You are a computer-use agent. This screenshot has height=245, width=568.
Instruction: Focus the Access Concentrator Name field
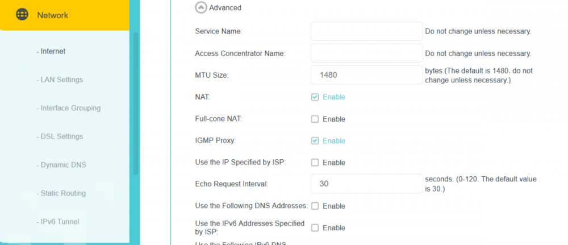[x=366, y=53]
